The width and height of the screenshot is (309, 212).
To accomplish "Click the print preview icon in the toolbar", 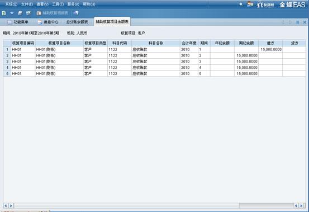I will (28, 13).
